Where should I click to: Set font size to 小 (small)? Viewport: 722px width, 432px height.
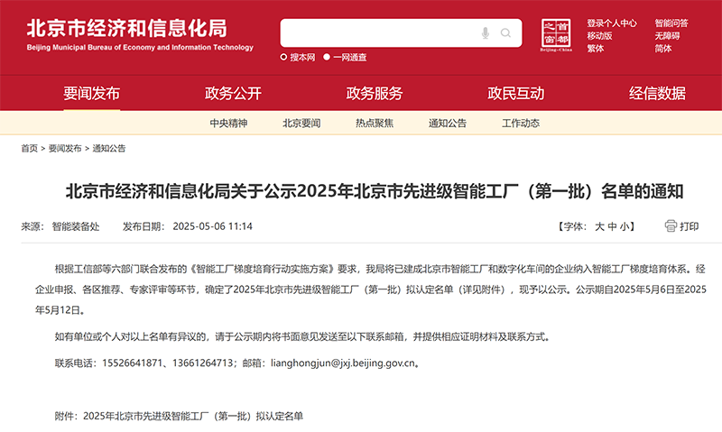(625, 226)
